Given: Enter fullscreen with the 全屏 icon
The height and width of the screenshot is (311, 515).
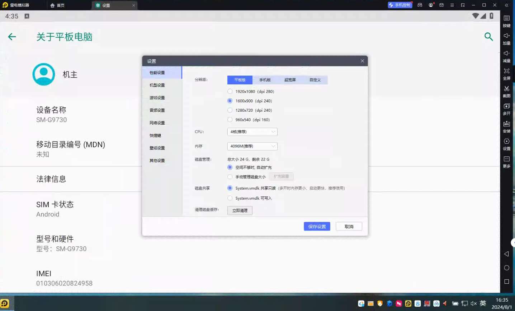Looking at the screenshot, I should pos(506,71).
